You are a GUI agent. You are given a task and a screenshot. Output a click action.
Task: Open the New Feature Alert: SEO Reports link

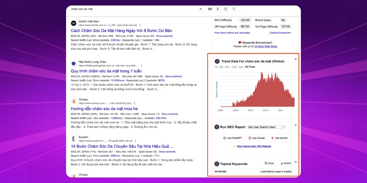point(254,146)
